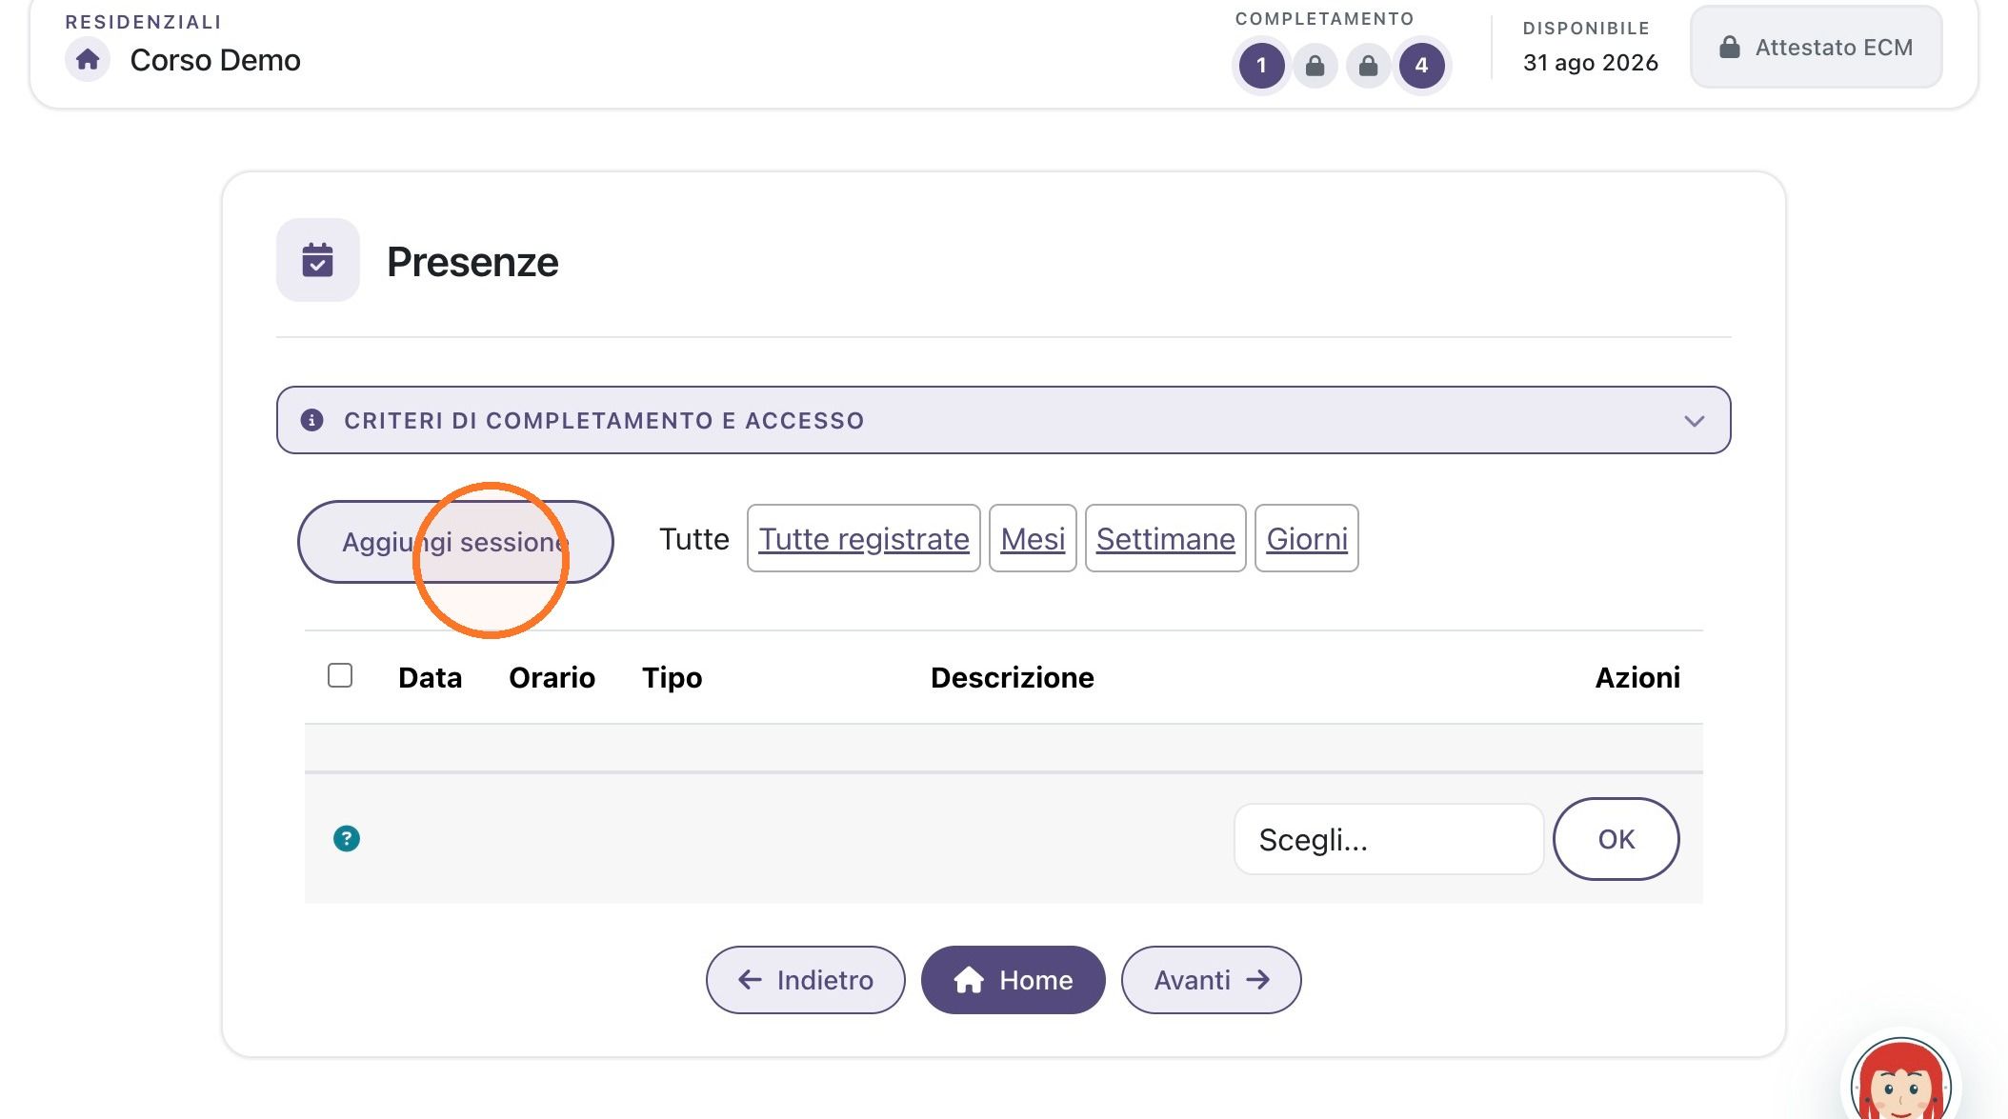The width and height of the screenshot is (2008, 1119).
Task: Open the Scegli... dropdown
Action: click(1389, 839)
